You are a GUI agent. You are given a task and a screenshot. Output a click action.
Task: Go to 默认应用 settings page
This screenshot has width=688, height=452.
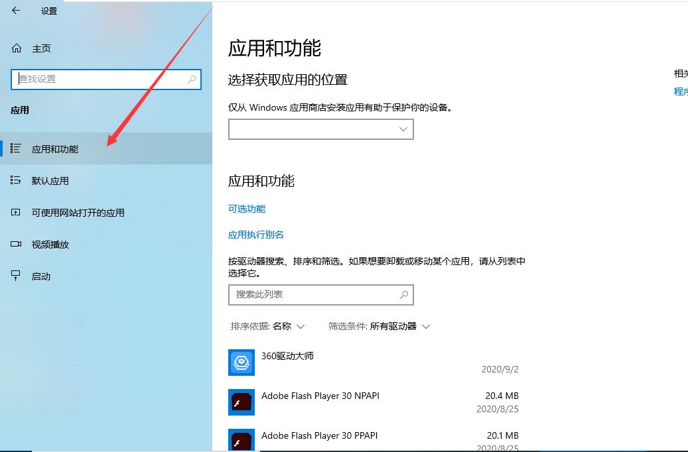(x=50, y=181)
